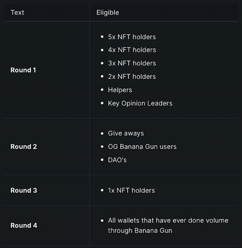Click 'OG Banana Gun users' entry
Screen dimensions: 242x248
point(142,147)
